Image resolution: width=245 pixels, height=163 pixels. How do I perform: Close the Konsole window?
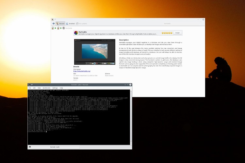[x=130, y=85]
